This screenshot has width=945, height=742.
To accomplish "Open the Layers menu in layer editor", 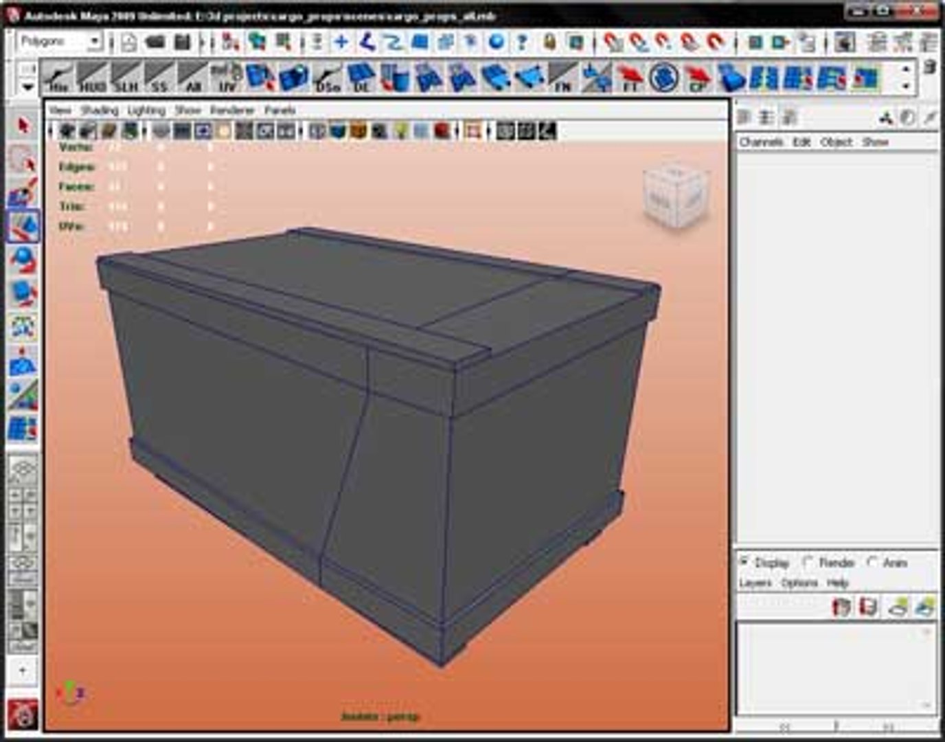I will coord(755,583).
